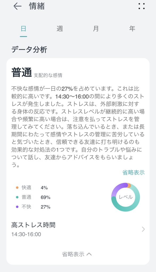Collapse card using bottom 省略表示 button
This screenshot has height=272, width=156.
point(77,254)
